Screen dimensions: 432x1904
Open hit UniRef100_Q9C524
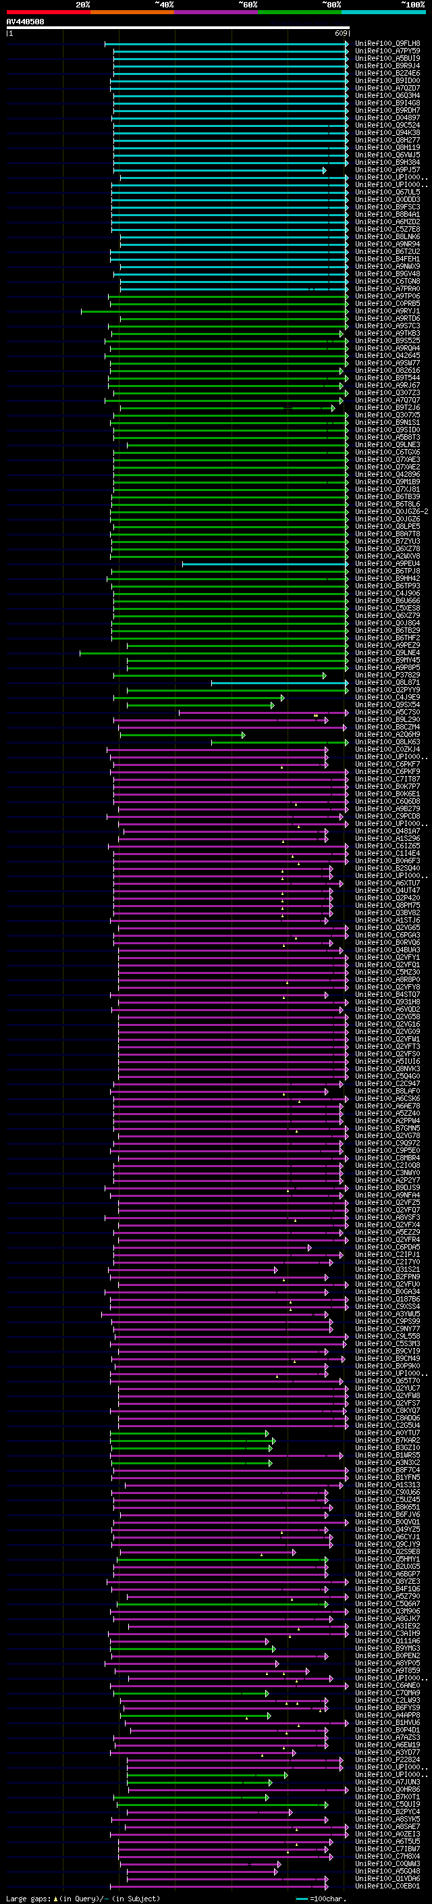point(387,125)
